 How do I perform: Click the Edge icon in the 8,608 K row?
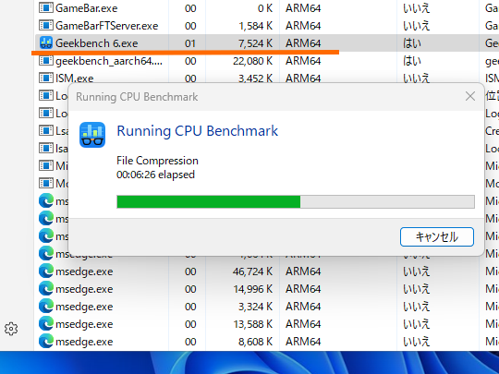(x=46, y=342)
